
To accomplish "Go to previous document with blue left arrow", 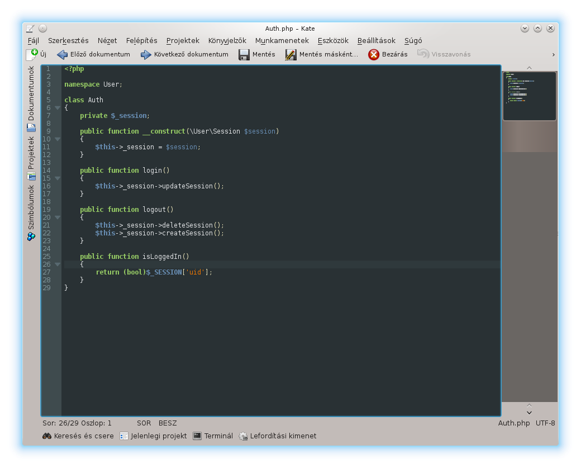I will tap(62, 54).
